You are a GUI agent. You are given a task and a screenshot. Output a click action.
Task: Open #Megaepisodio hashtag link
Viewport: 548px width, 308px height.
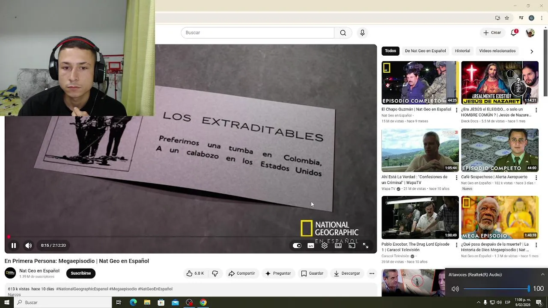pos(123,289)
